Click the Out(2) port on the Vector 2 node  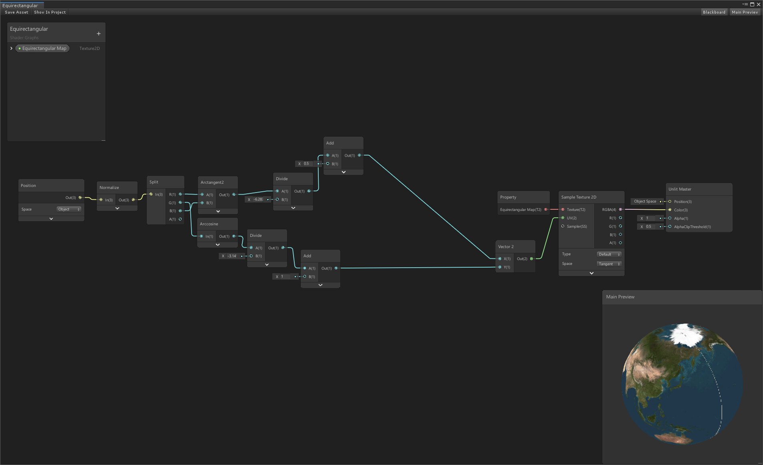tap(531, 258)
